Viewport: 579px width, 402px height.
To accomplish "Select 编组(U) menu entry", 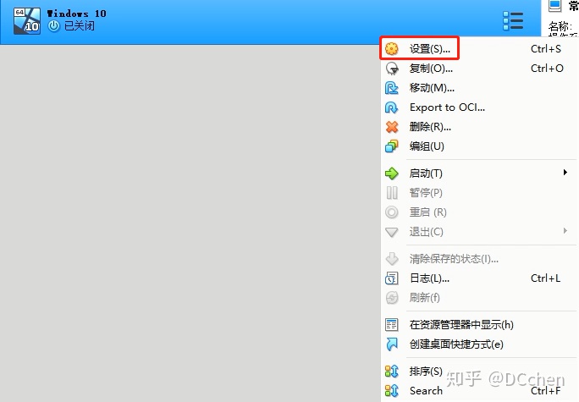I will tap(427, 146).
